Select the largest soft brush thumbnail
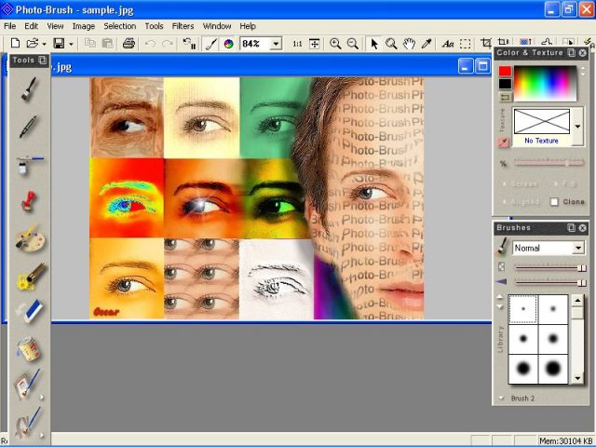The image size is (596, 447). coord(553,369)
